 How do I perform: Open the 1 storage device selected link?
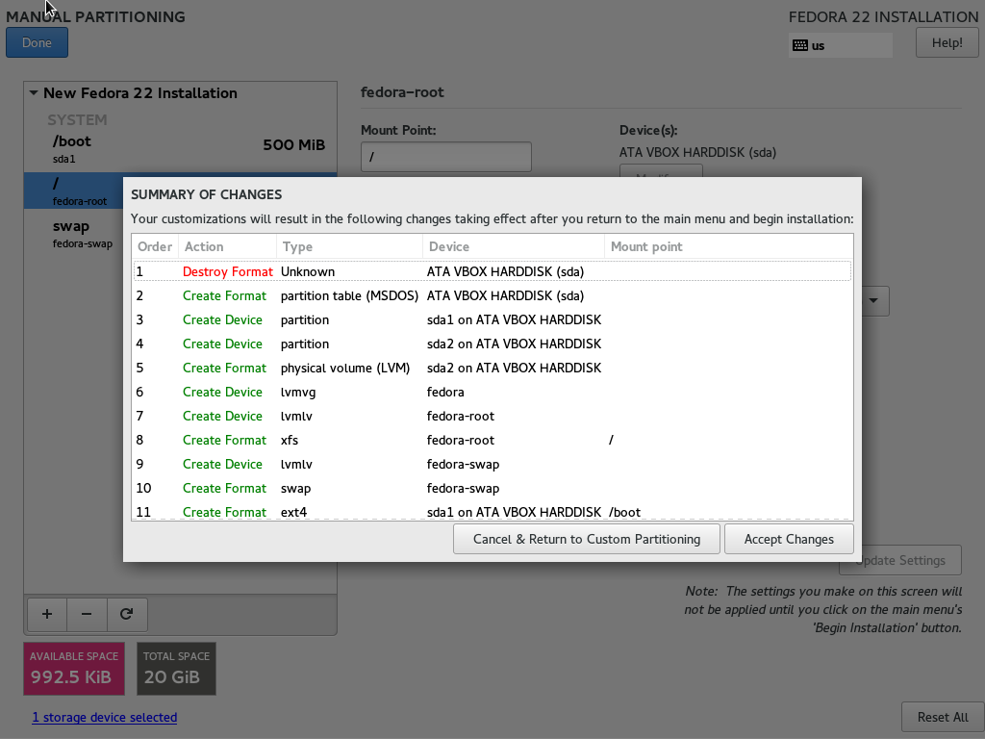(x=104, y=717)
